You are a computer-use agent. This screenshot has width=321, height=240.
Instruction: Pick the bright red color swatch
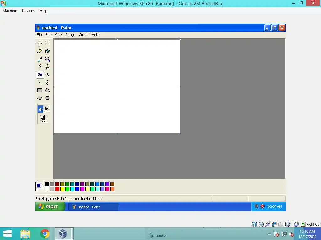tap(57, 189)
